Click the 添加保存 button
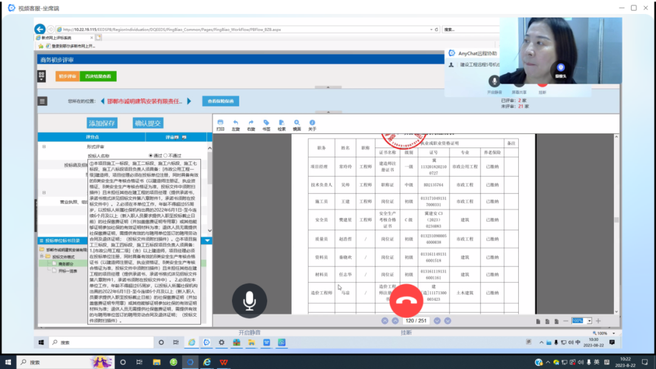Screen dimensions: 656x369 102,123
